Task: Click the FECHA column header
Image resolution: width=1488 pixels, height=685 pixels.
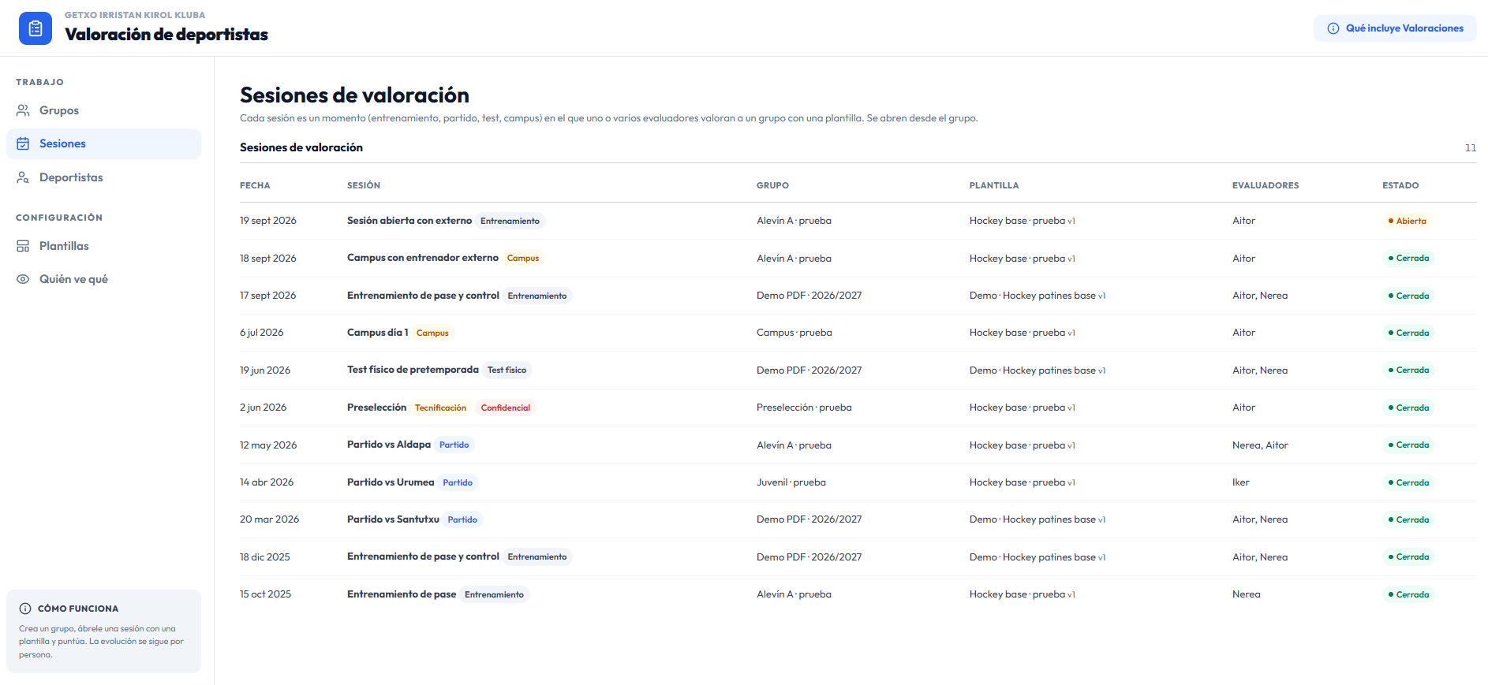Action: 255,185
